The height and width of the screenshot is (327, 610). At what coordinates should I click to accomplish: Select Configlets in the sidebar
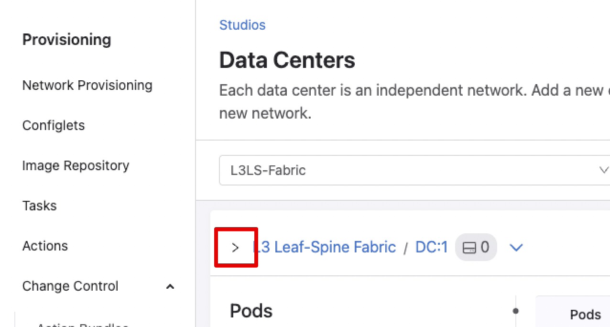coord(54,126)
